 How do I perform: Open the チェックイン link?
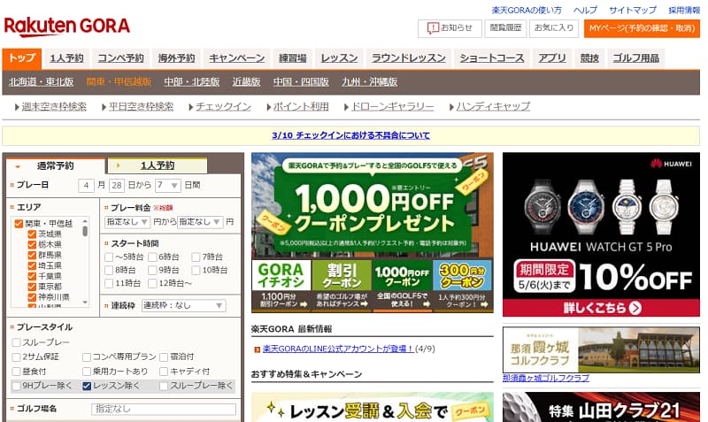point(223,106)
